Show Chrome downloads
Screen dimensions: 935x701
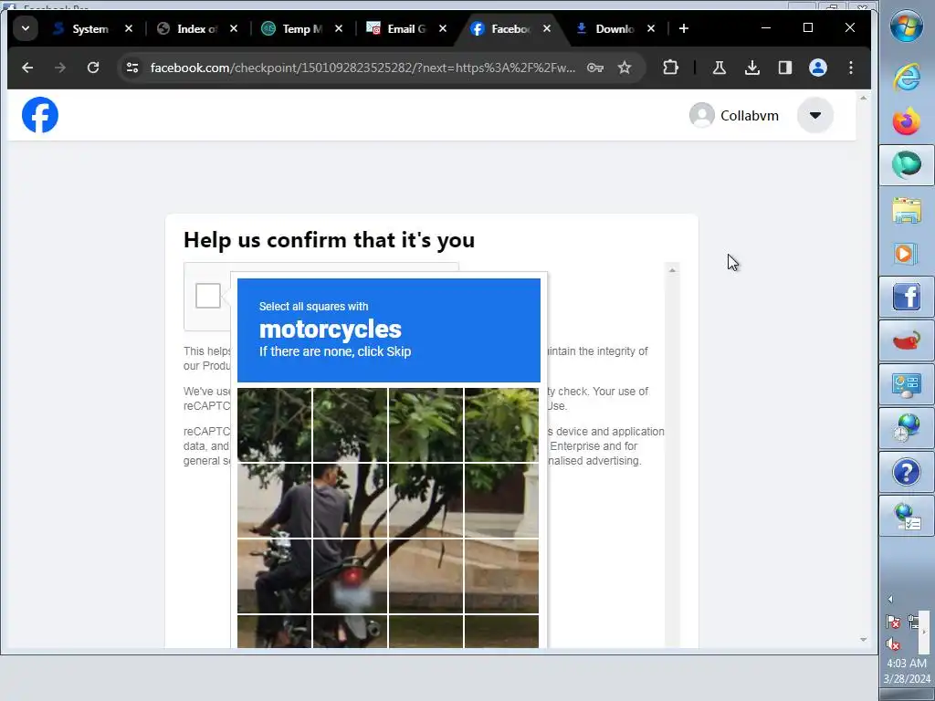(752, 68)
